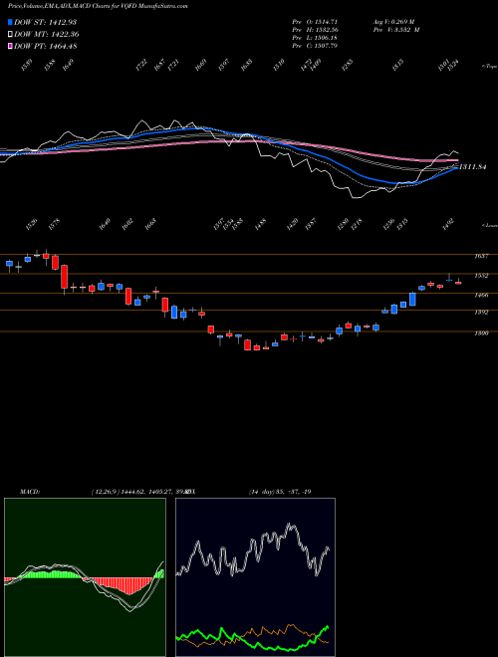Click the 1637 price level label
The image size is (498, 657).
[481, 256]
